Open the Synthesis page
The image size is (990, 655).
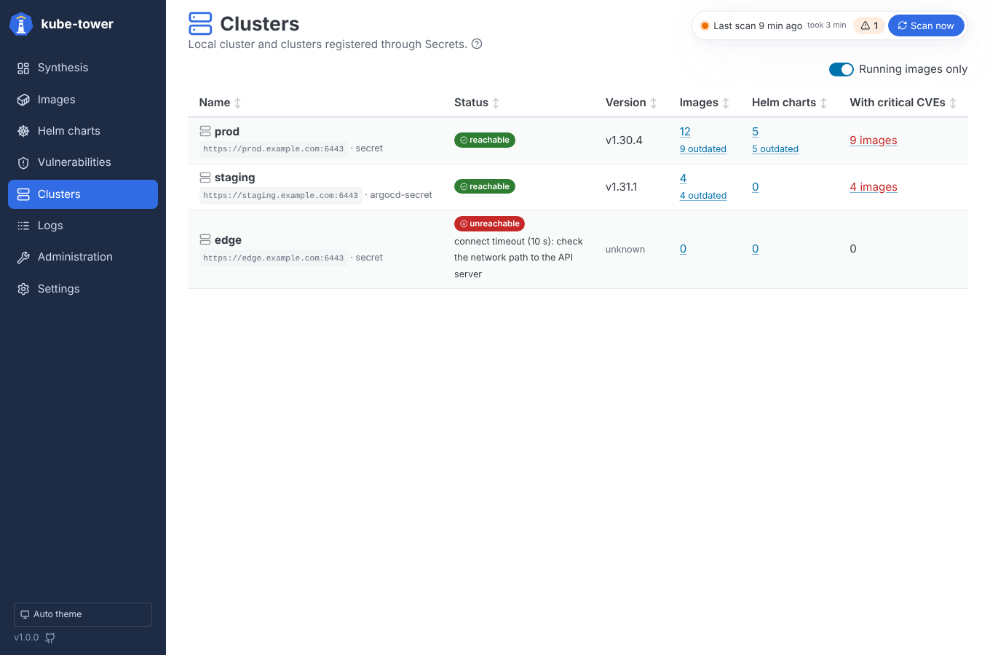[83, 68]
